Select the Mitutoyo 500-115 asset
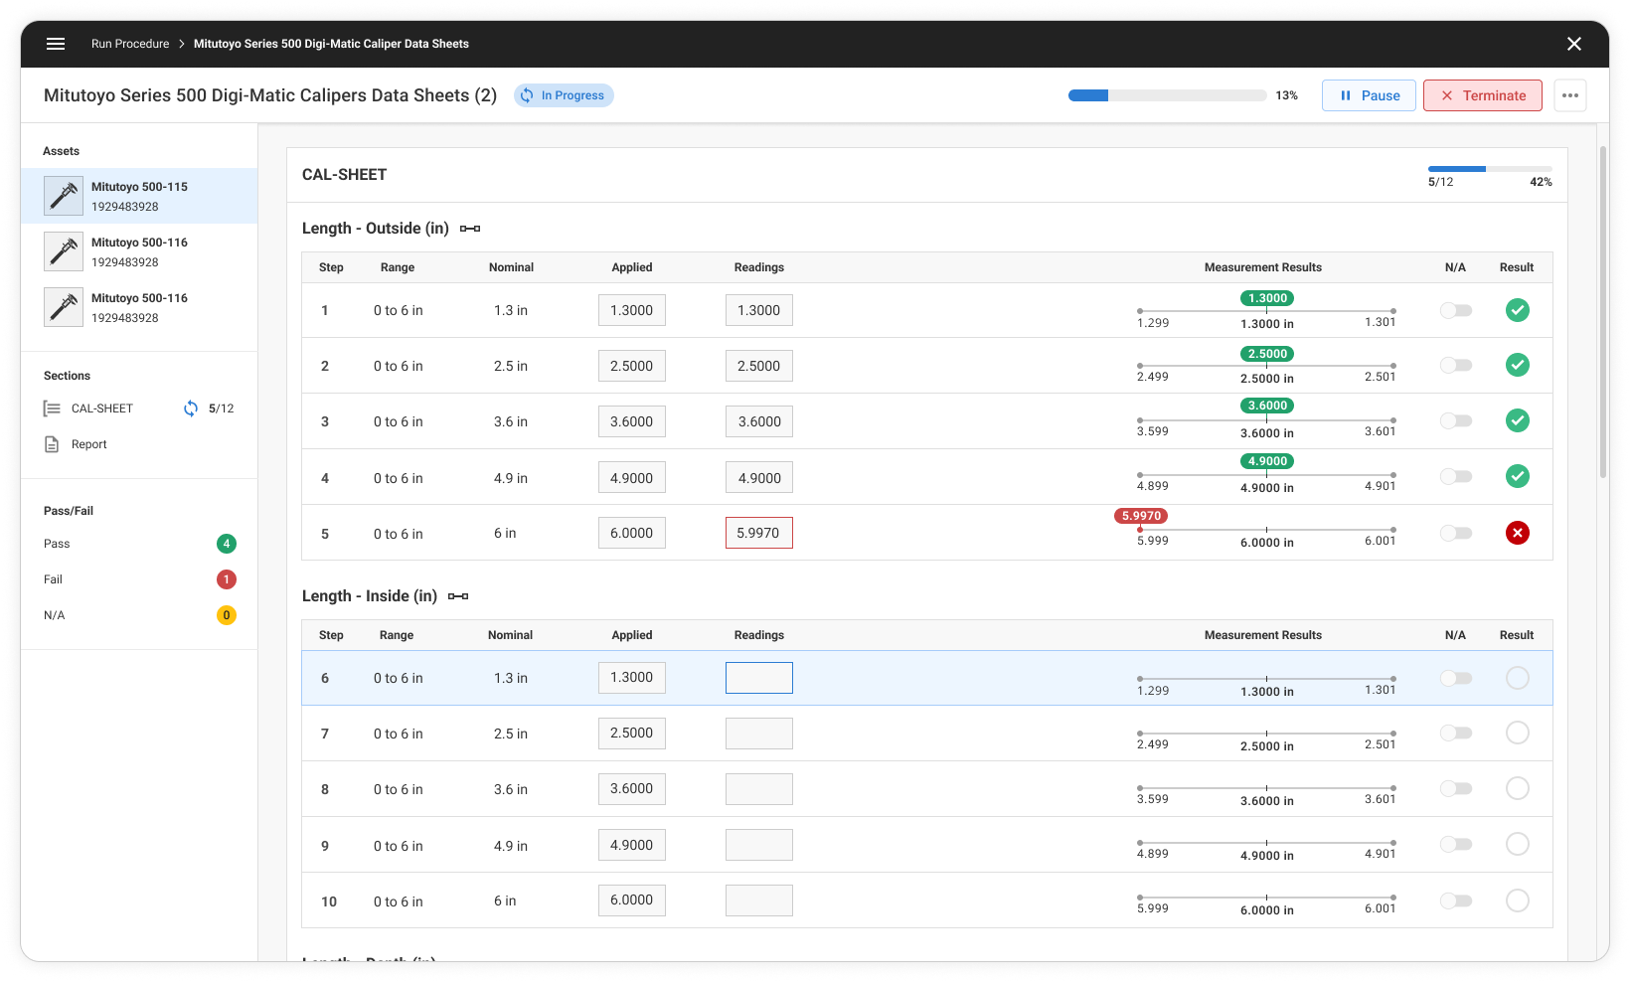This screenshot has height=982, width=1630. (139, 196)
